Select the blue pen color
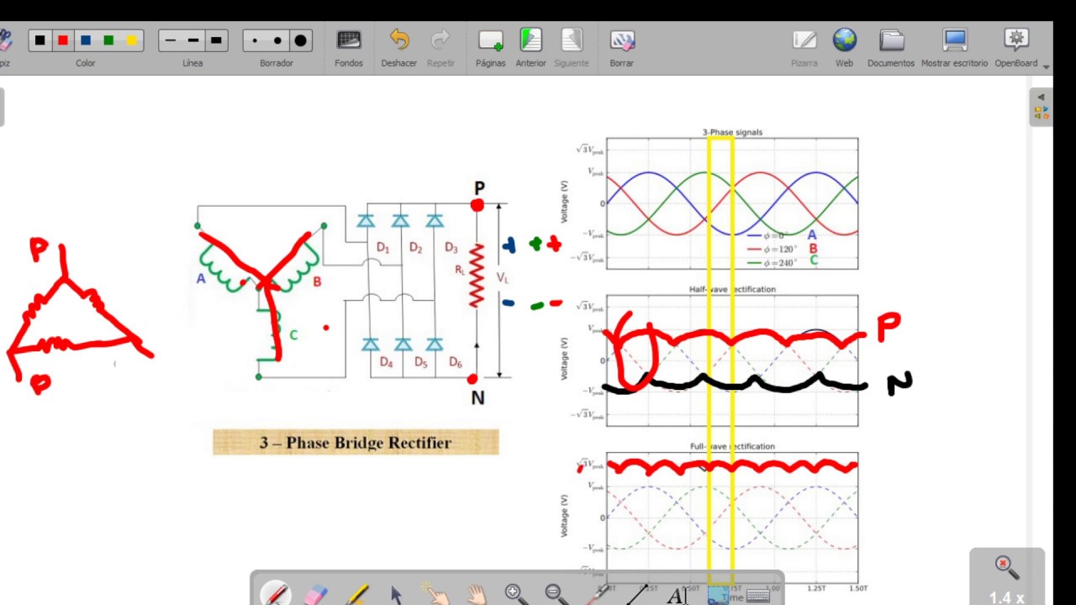Viewport: 1076px width, 605px height. (x=85, y=40)
